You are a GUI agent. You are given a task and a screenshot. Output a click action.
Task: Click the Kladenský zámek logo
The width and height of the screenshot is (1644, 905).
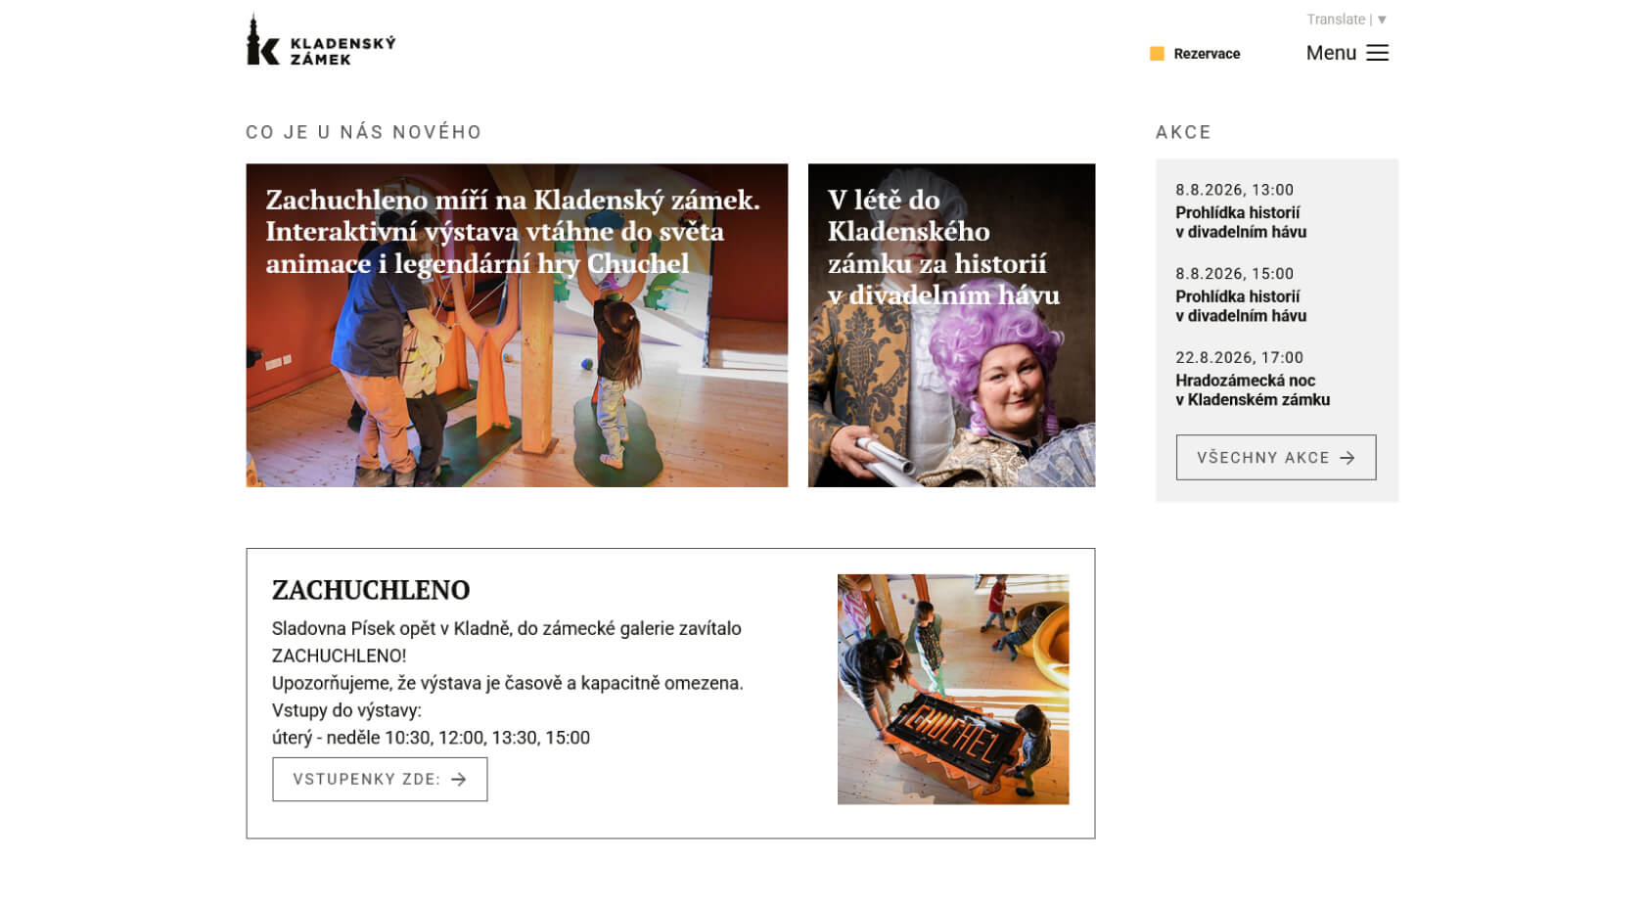coord(321,40)
